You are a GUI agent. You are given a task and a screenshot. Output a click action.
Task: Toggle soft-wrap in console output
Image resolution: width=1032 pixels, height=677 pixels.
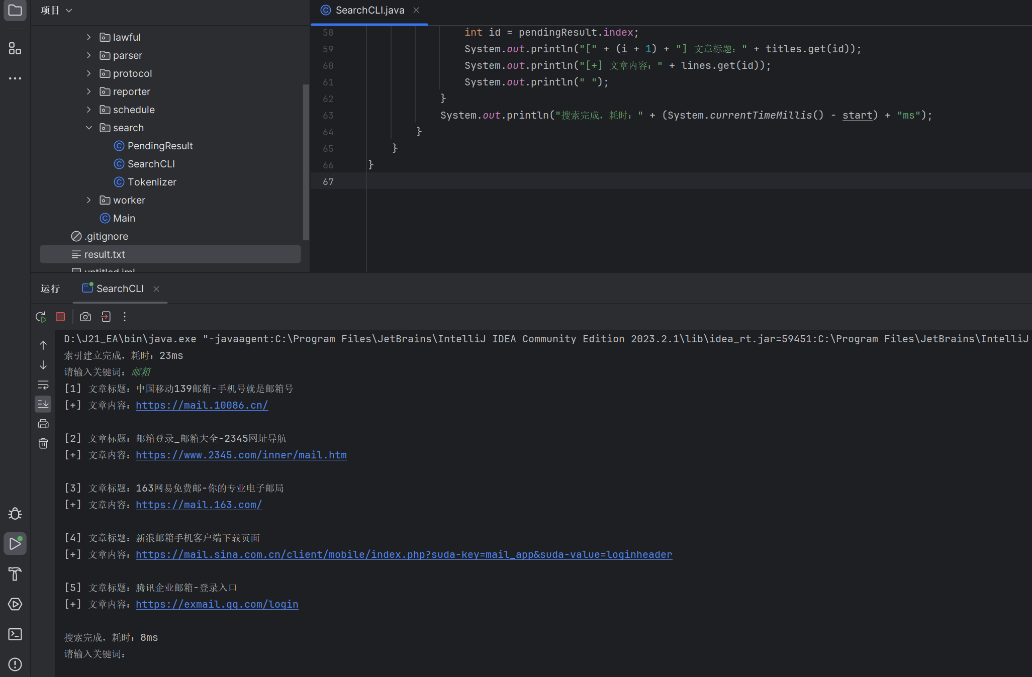(x=43, y=385)
